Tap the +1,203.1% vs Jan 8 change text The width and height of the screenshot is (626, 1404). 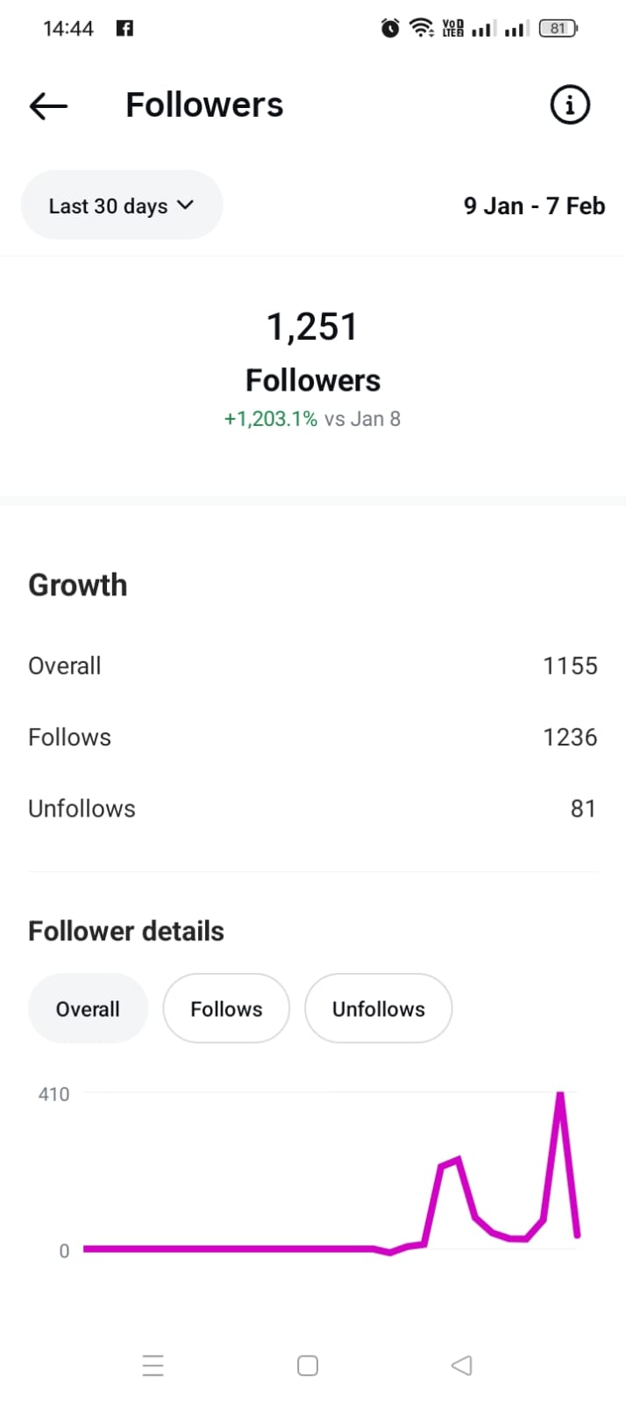[x=312, y=419]
